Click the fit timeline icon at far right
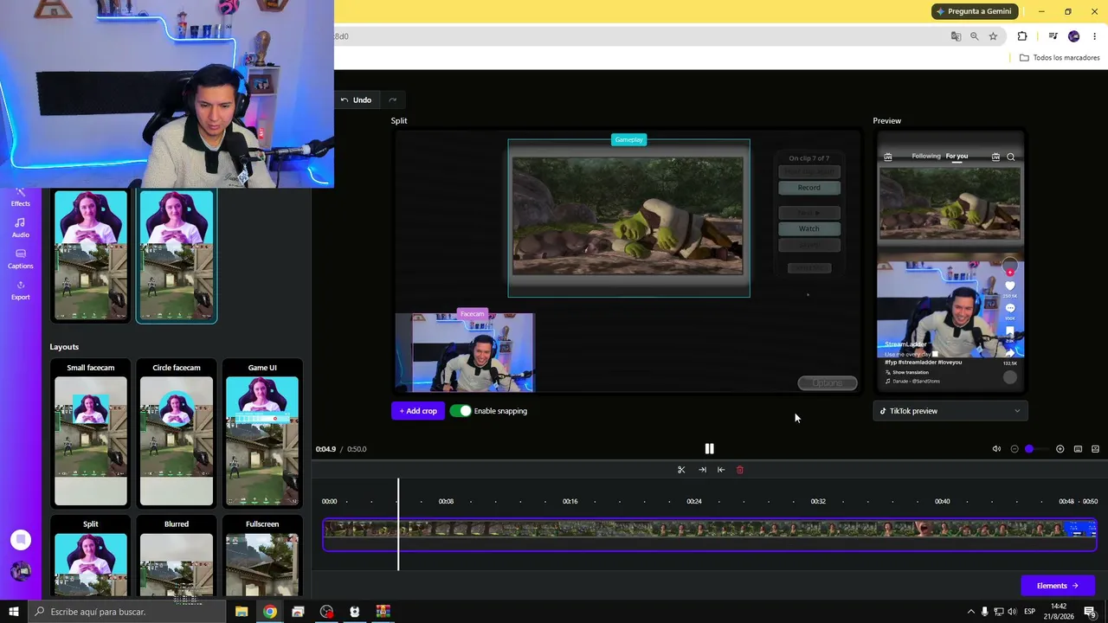 pos(1095,449)
